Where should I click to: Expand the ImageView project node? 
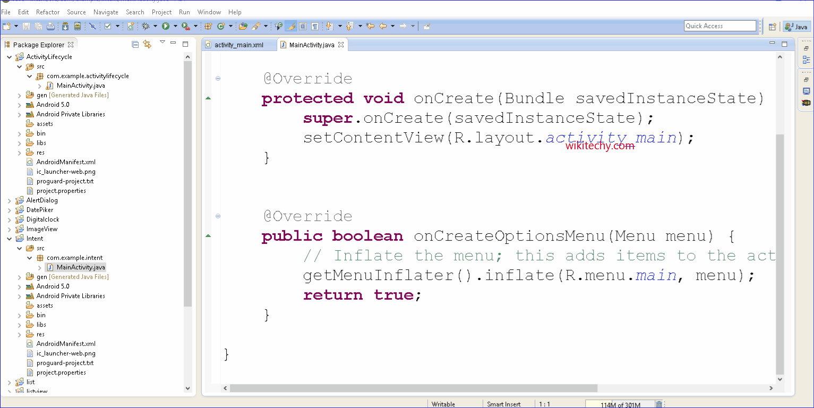pos(10,229)
